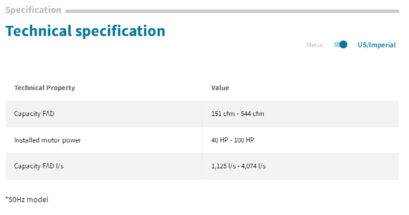Screen dimensions: 409x215
Task: Select the US/Imperial units label
Action: 376,45
